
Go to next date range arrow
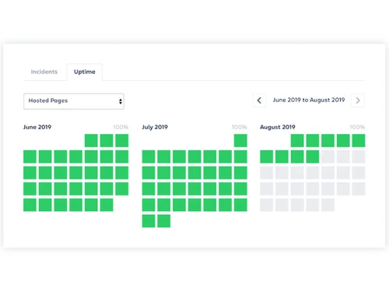(358, 100)
